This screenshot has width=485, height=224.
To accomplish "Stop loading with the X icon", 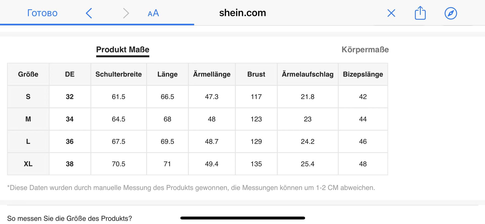I will (391, 13).
